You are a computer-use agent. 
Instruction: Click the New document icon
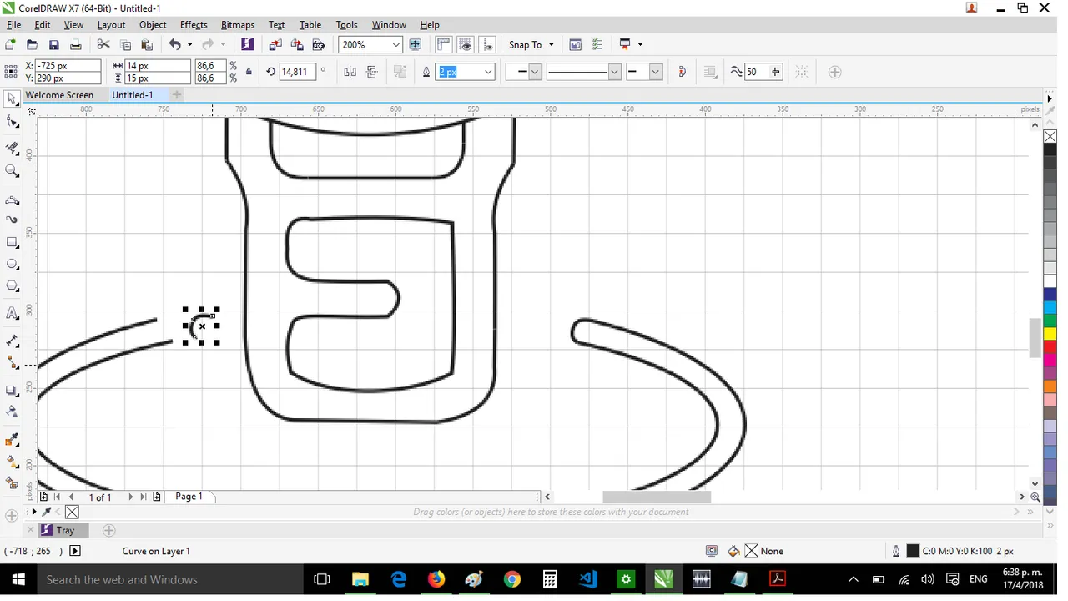[x=11, y=45]
